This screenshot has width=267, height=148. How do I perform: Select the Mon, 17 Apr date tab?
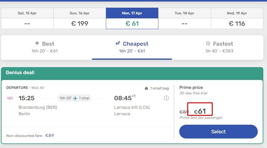click(x=132, y=18)
